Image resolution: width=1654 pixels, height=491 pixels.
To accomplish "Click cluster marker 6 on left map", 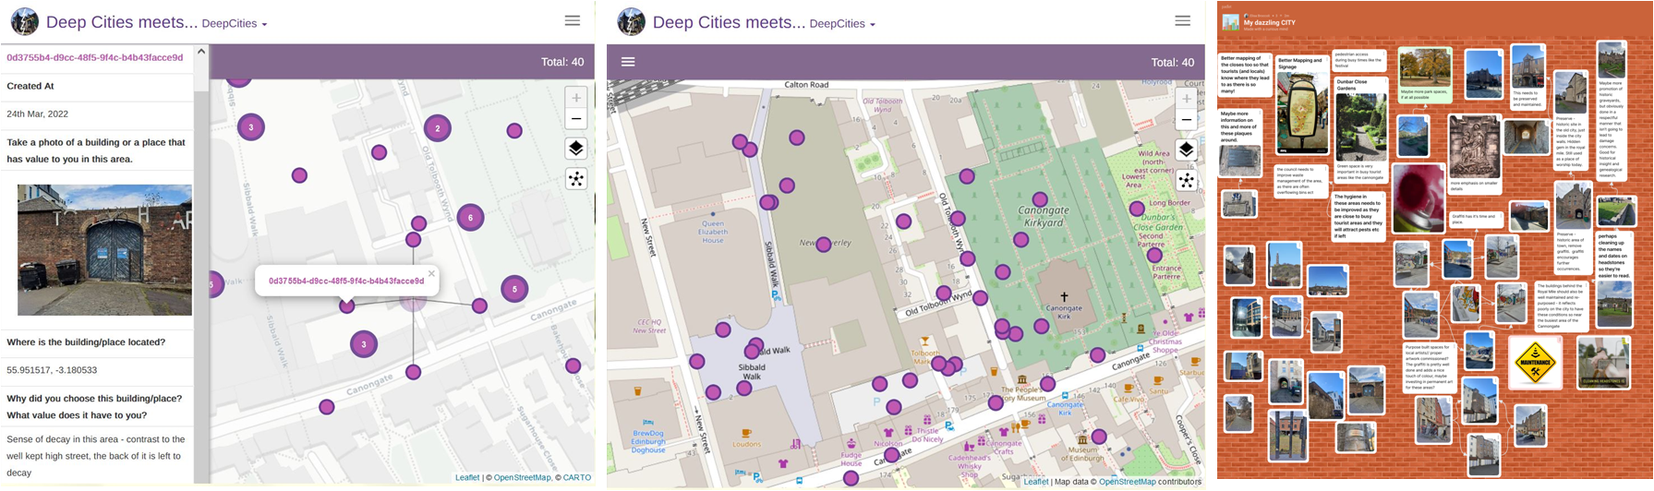I will [471, 218].
